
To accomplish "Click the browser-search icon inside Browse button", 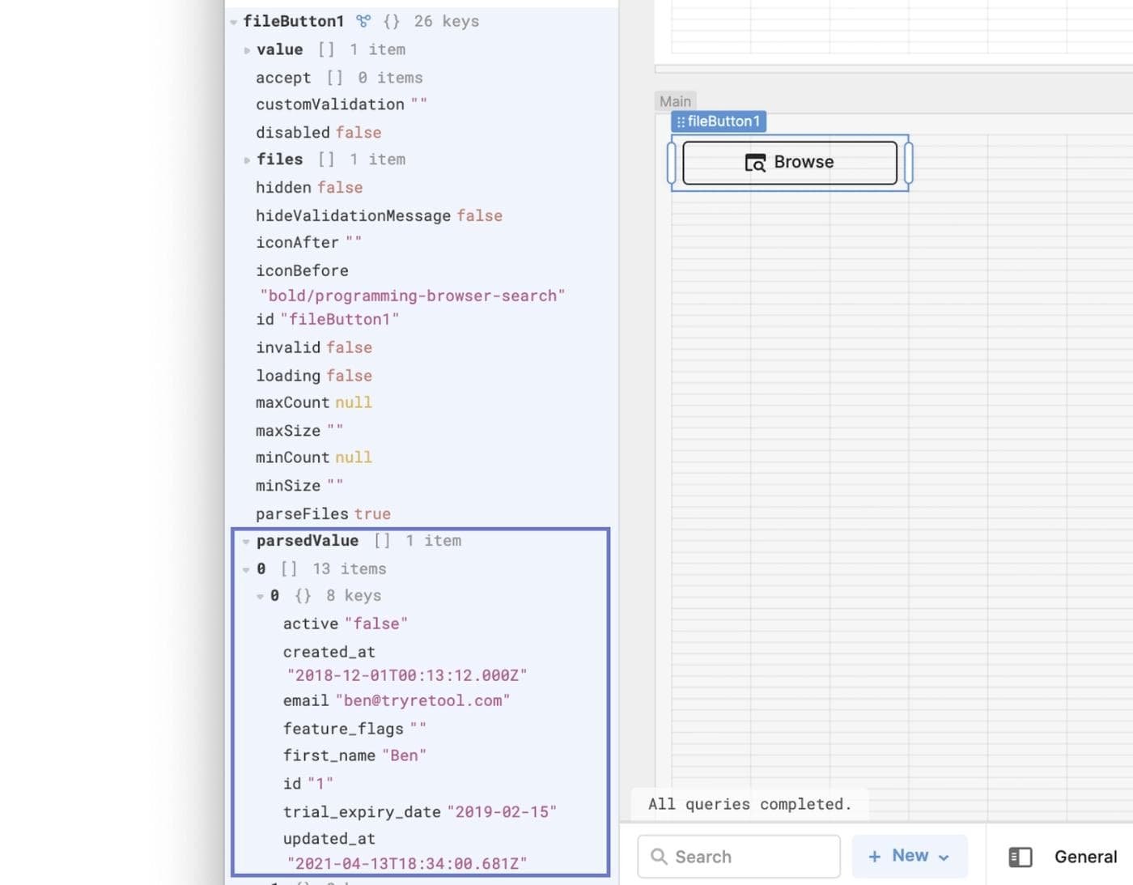I will tap(755, 163).
